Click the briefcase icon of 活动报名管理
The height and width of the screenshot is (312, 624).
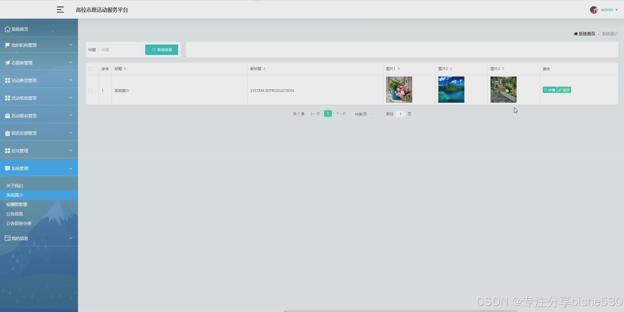click(x=8, y=116)
